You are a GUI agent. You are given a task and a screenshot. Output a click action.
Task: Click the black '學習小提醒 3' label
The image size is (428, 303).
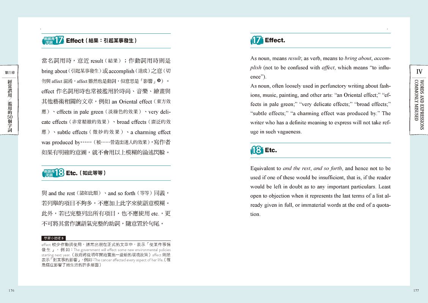[x=54, y=238]
